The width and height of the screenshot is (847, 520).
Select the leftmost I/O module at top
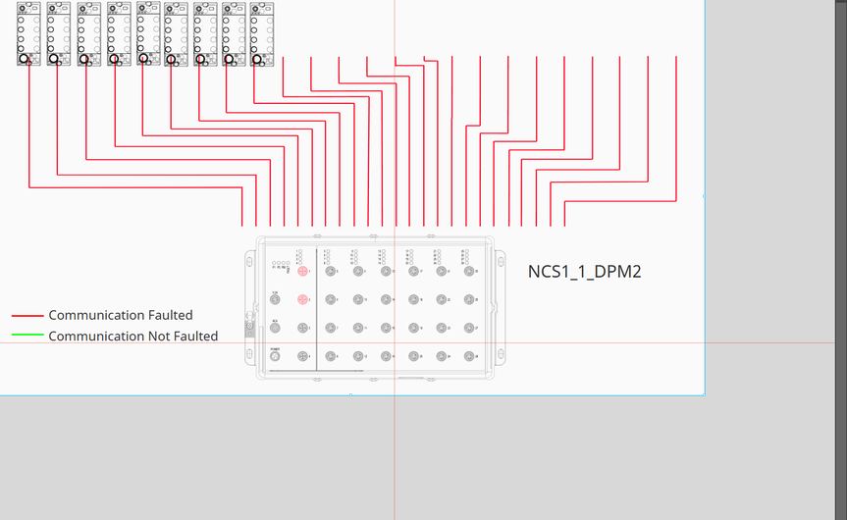(x=29, y=32)
